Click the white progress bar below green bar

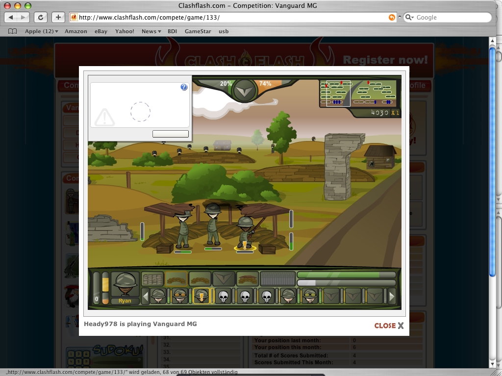coord(347,283)
